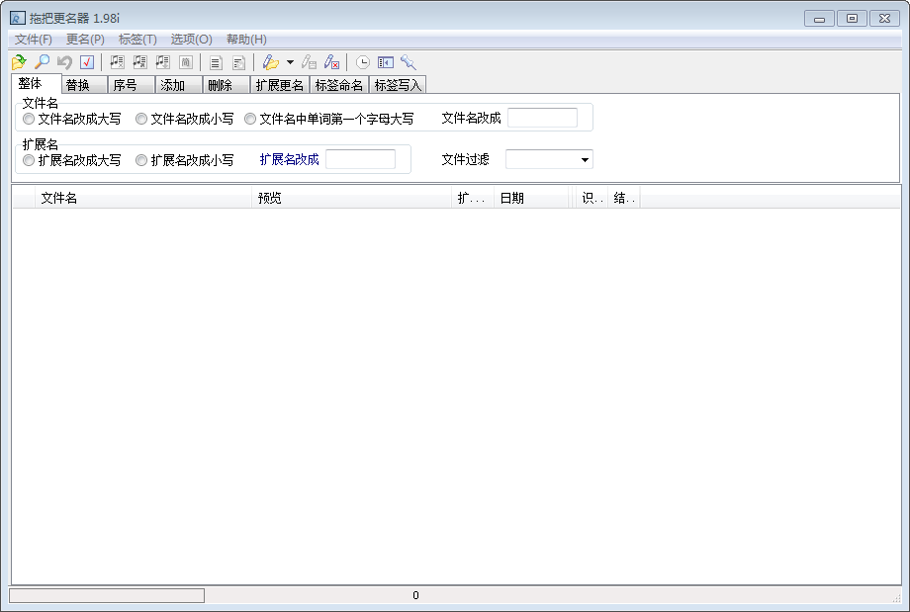Click the wrench settings icon
The height and width of the screenshot is (612, 910).
coord(409,62)
